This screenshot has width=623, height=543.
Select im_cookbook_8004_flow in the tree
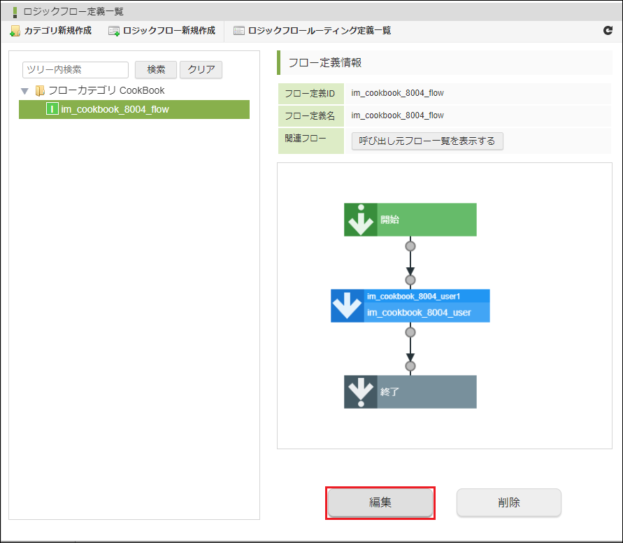(134, 109)
